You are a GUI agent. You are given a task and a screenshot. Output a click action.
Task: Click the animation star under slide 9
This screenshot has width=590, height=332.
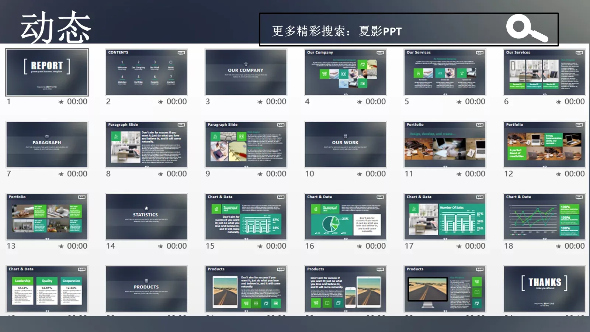[260, 174]
